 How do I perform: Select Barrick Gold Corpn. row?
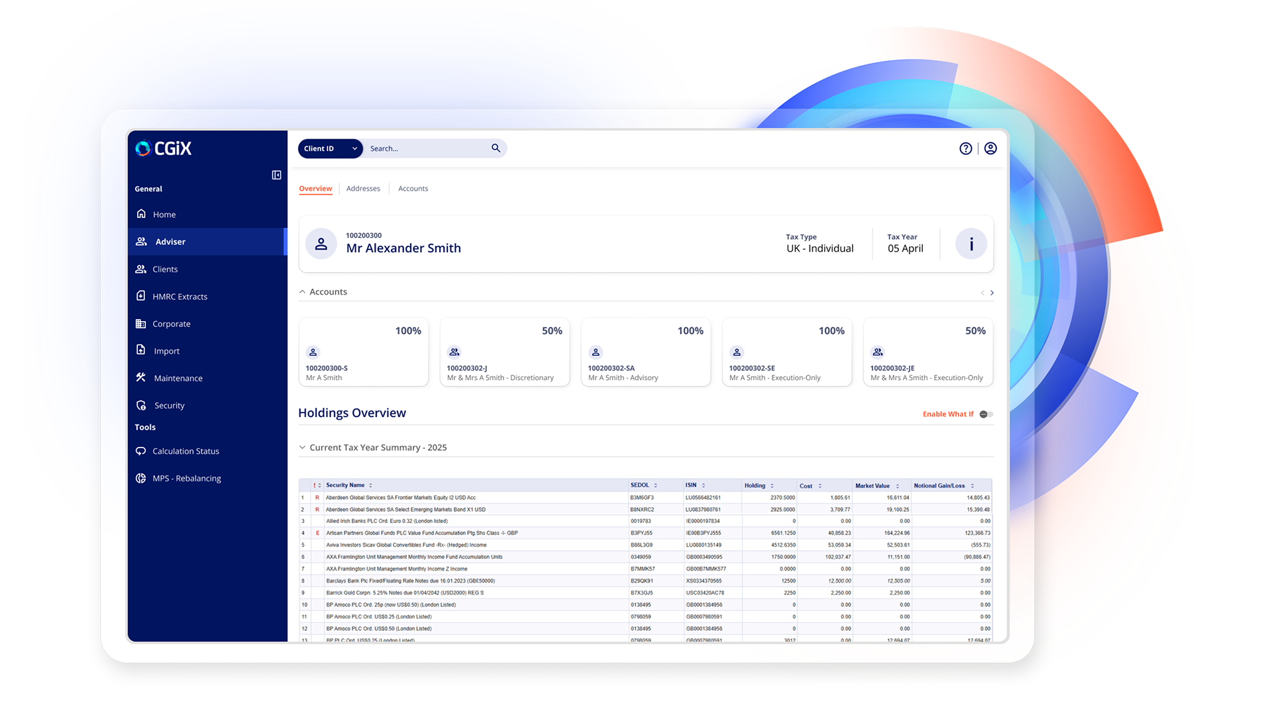645,593
